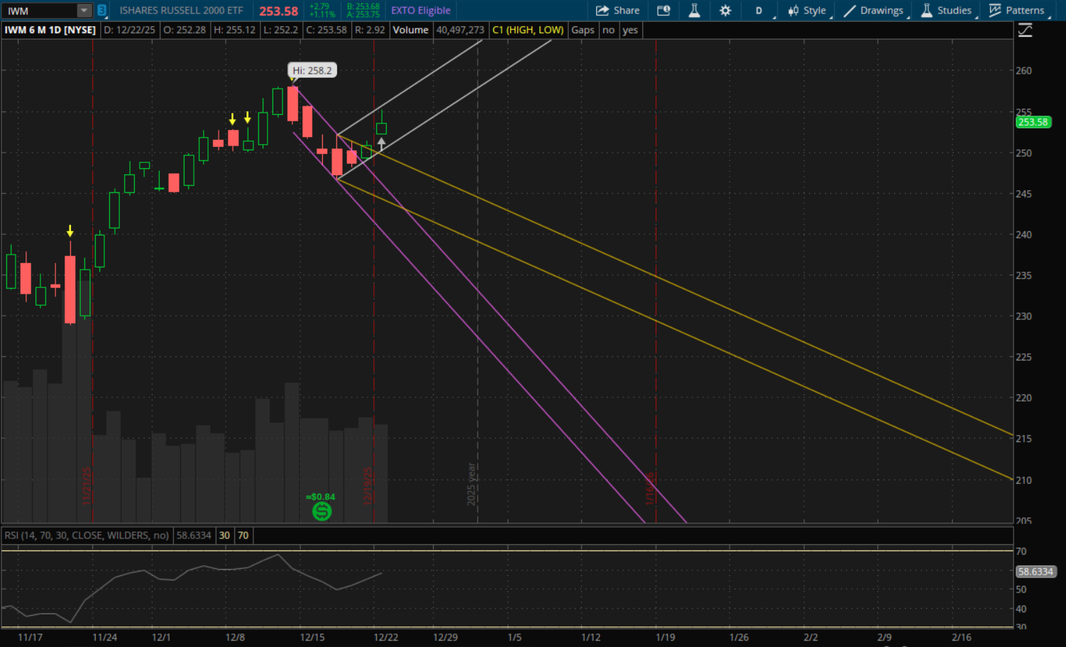Click the white up arrow marker on chart
Image resolution: width=1066 pixels, height=647 pixels.
381,144
